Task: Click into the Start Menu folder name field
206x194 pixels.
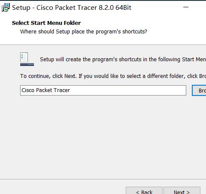Action: pyautogui.click(x=103, y=90)
